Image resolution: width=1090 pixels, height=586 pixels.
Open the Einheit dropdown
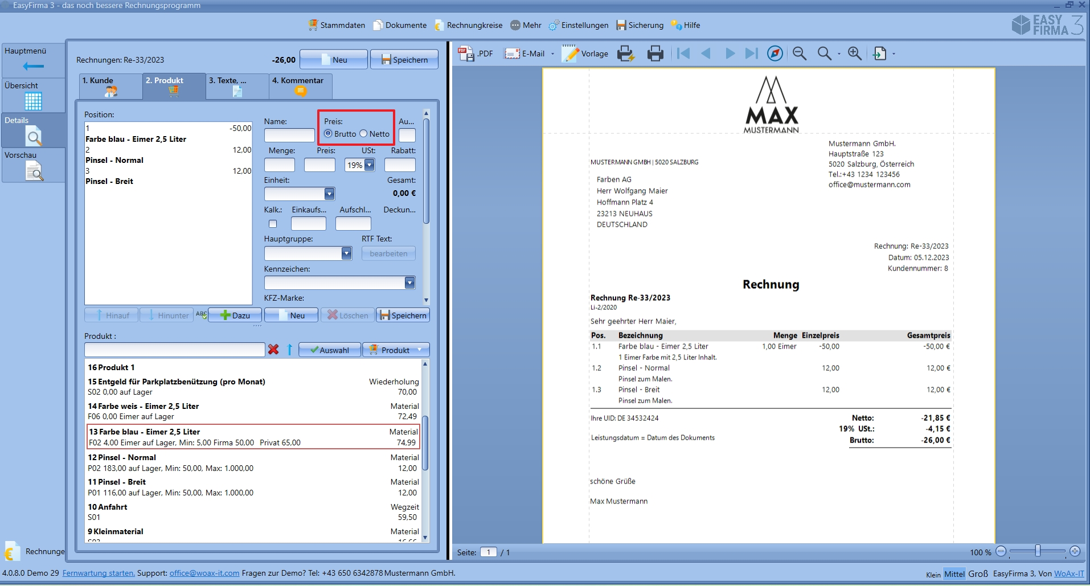[329, 194]
